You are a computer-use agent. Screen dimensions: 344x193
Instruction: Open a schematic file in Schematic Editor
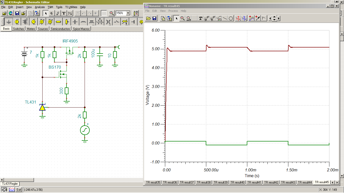4,13
